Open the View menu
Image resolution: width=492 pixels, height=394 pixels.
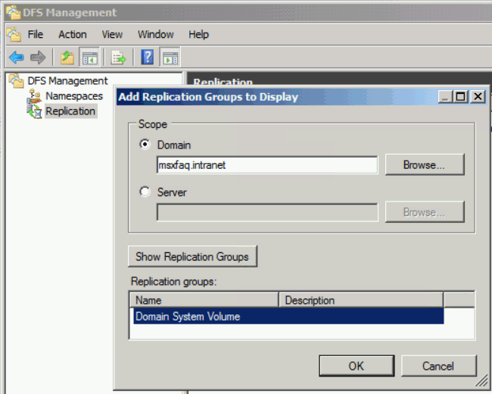coord(112,34)
